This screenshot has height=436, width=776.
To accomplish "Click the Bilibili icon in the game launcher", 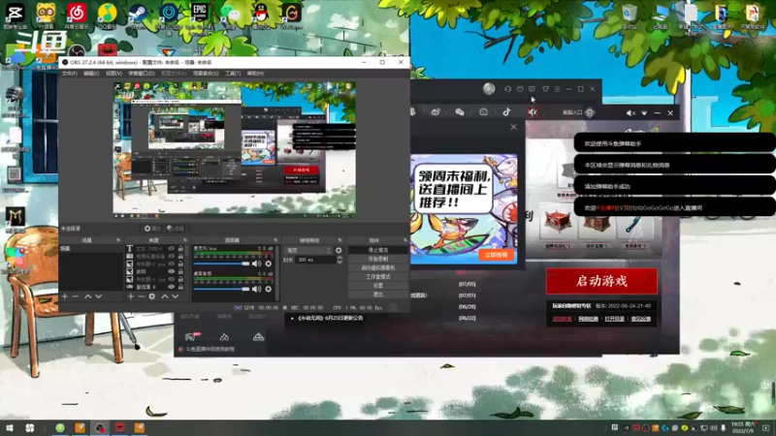I will (x=483, y=112).
